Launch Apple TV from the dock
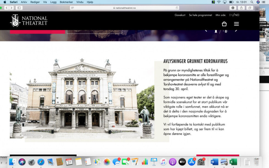The width and height of the screenshot is (269, 168). [x=182, y=162]
